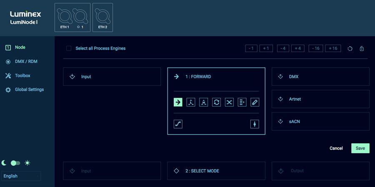Click the Cancel button
The image size is (375, 187).
336,148
